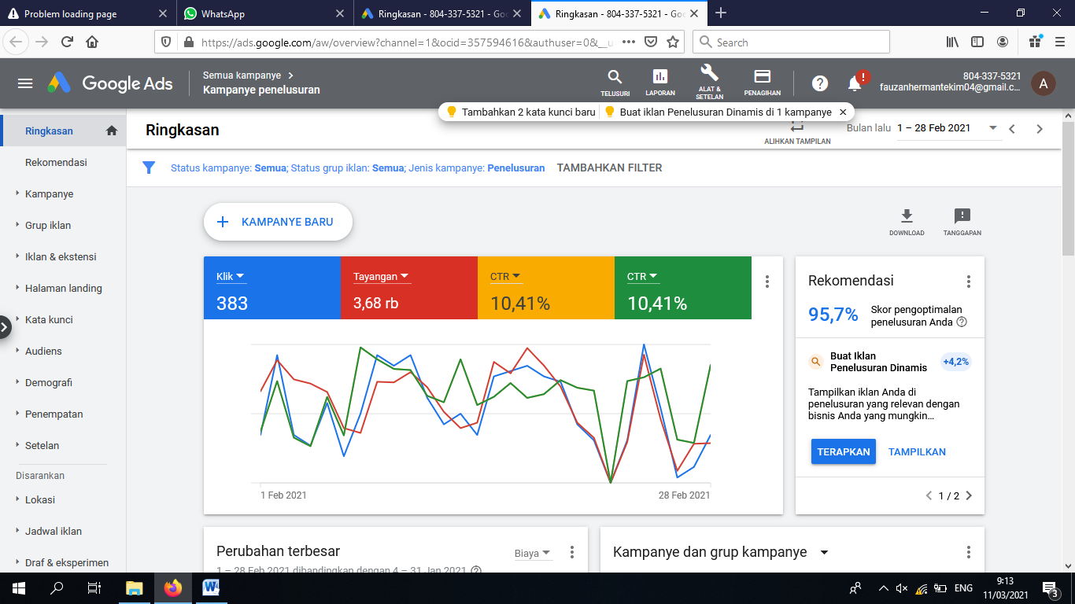
Task: Open chart card three-dot menu
Action: (767, 282)
